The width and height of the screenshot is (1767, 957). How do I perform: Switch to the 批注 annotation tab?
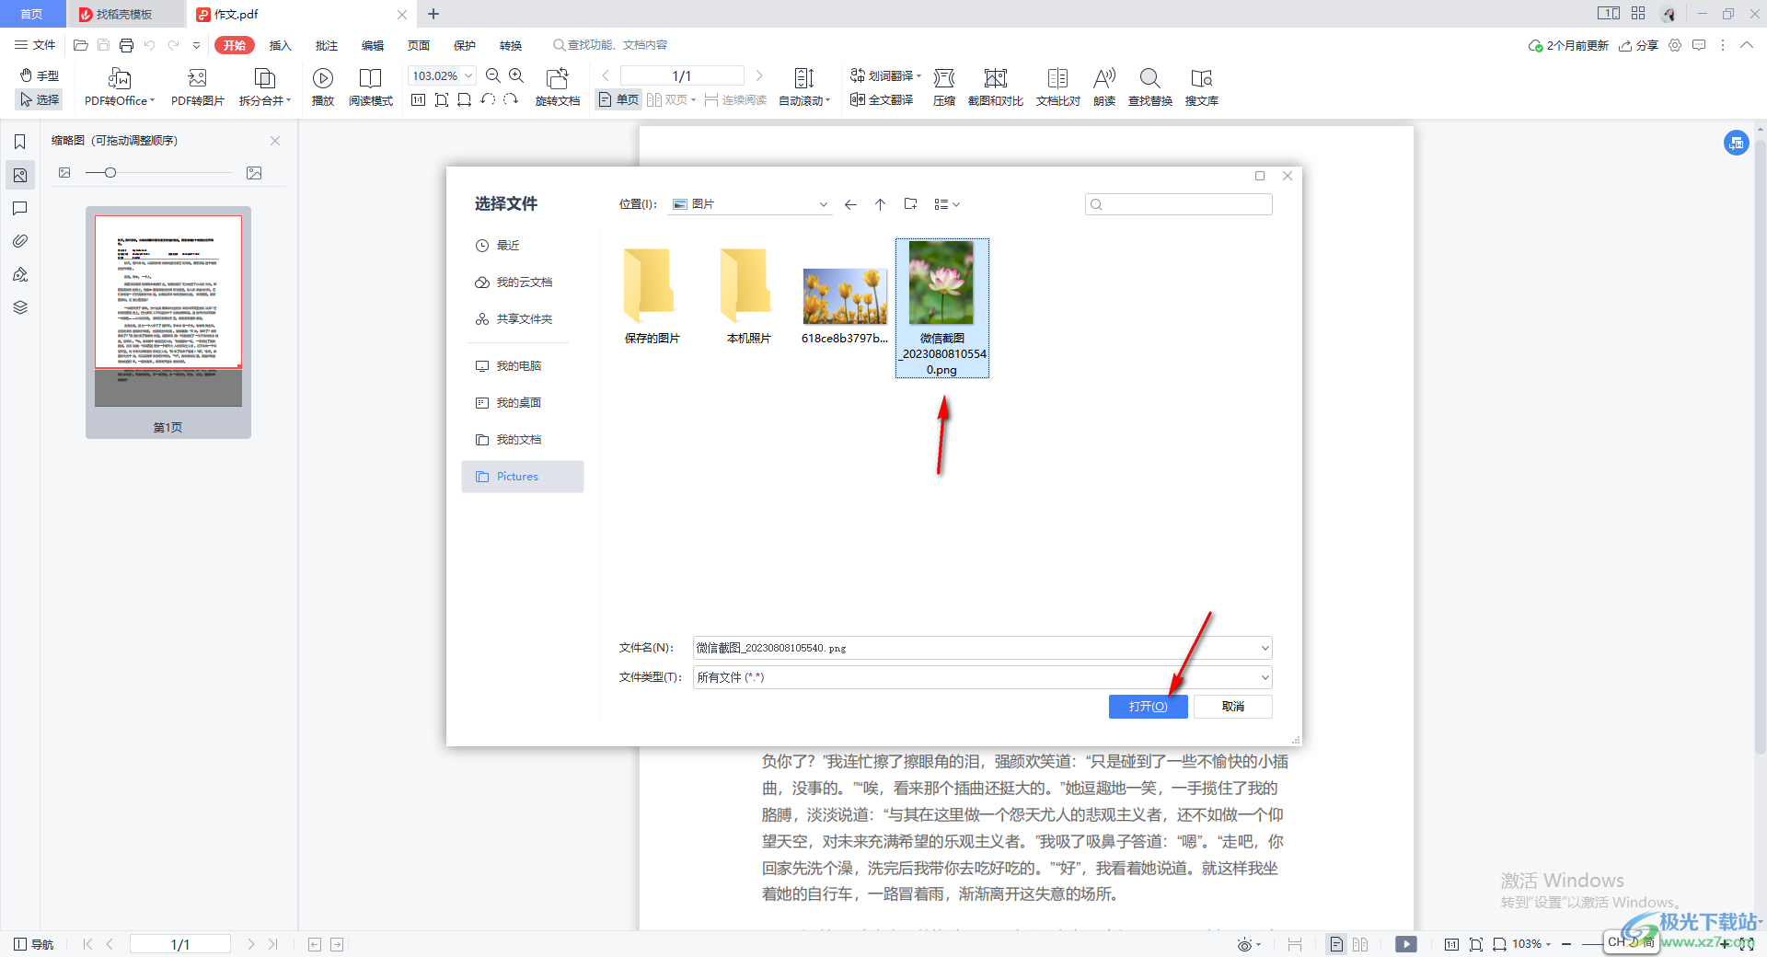pyautogui.click(x=326, y=45)
